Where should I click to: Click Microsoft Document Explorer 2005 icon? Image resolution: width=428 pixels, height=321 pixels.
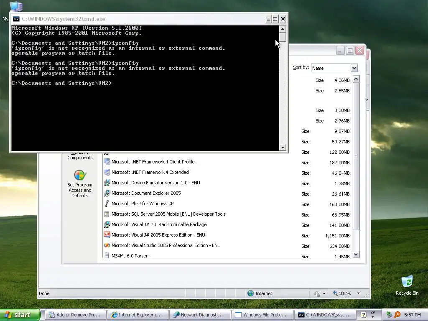(107, 193)
